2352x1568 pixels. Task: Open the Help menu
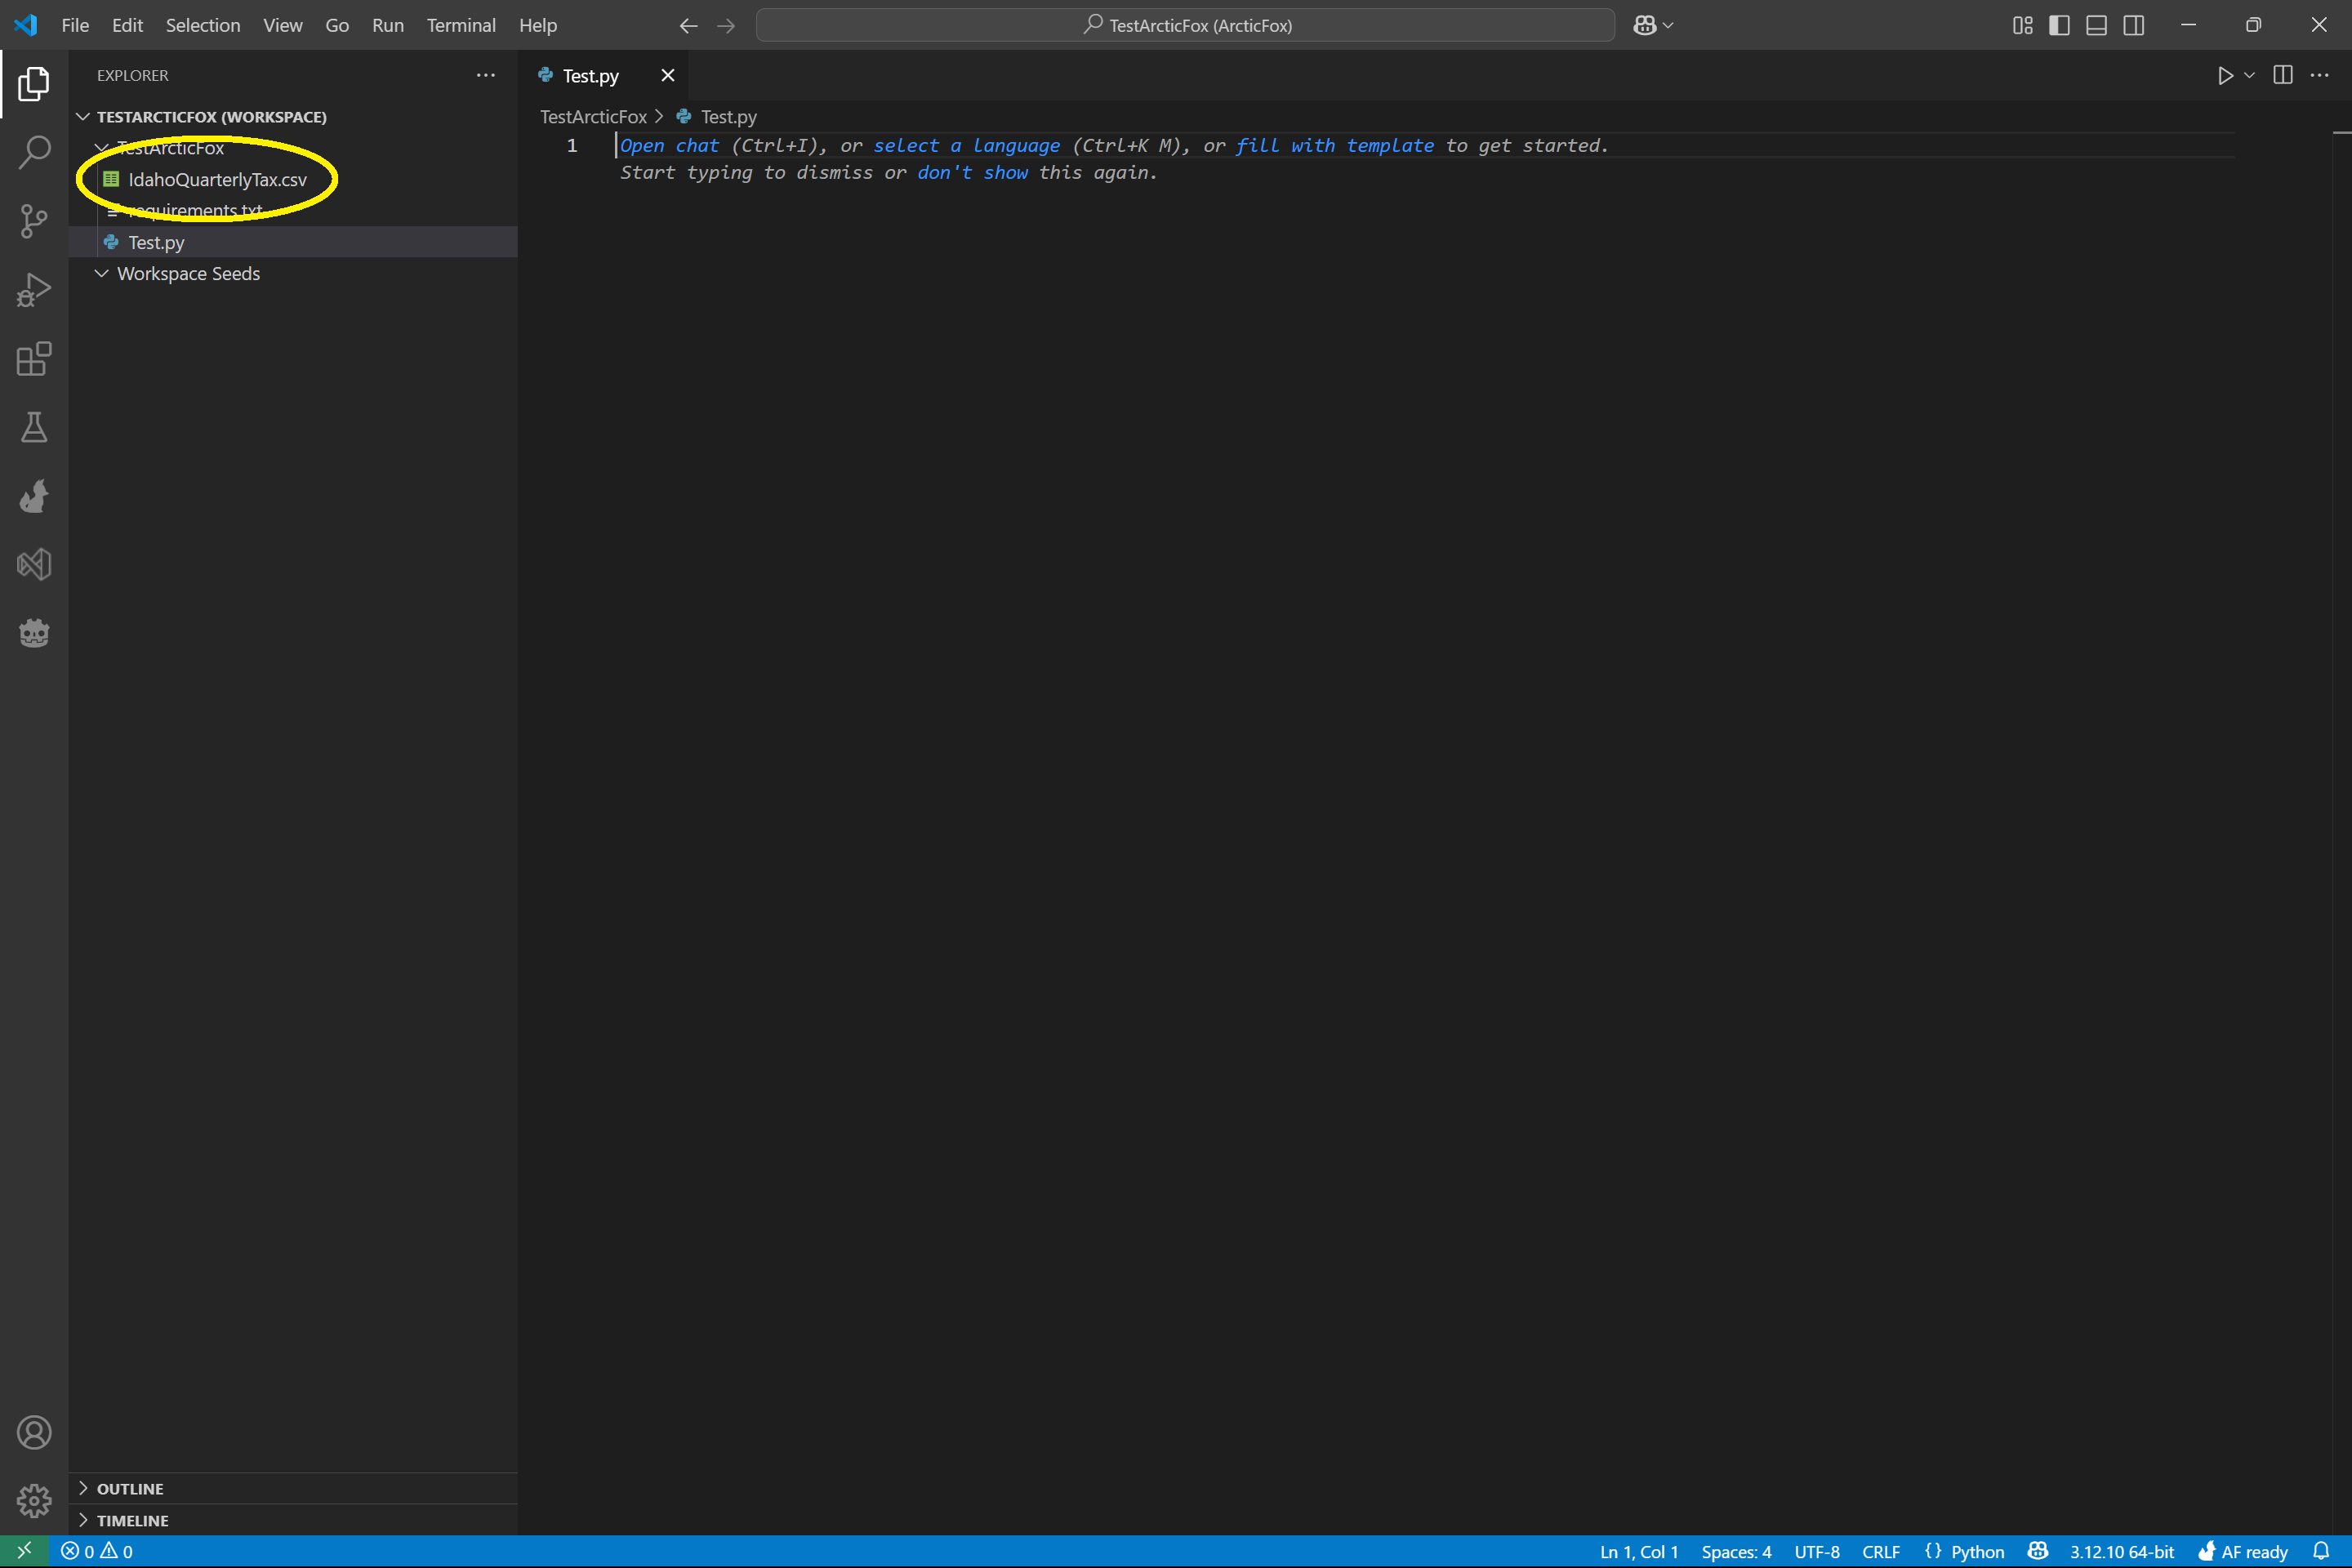538,26
